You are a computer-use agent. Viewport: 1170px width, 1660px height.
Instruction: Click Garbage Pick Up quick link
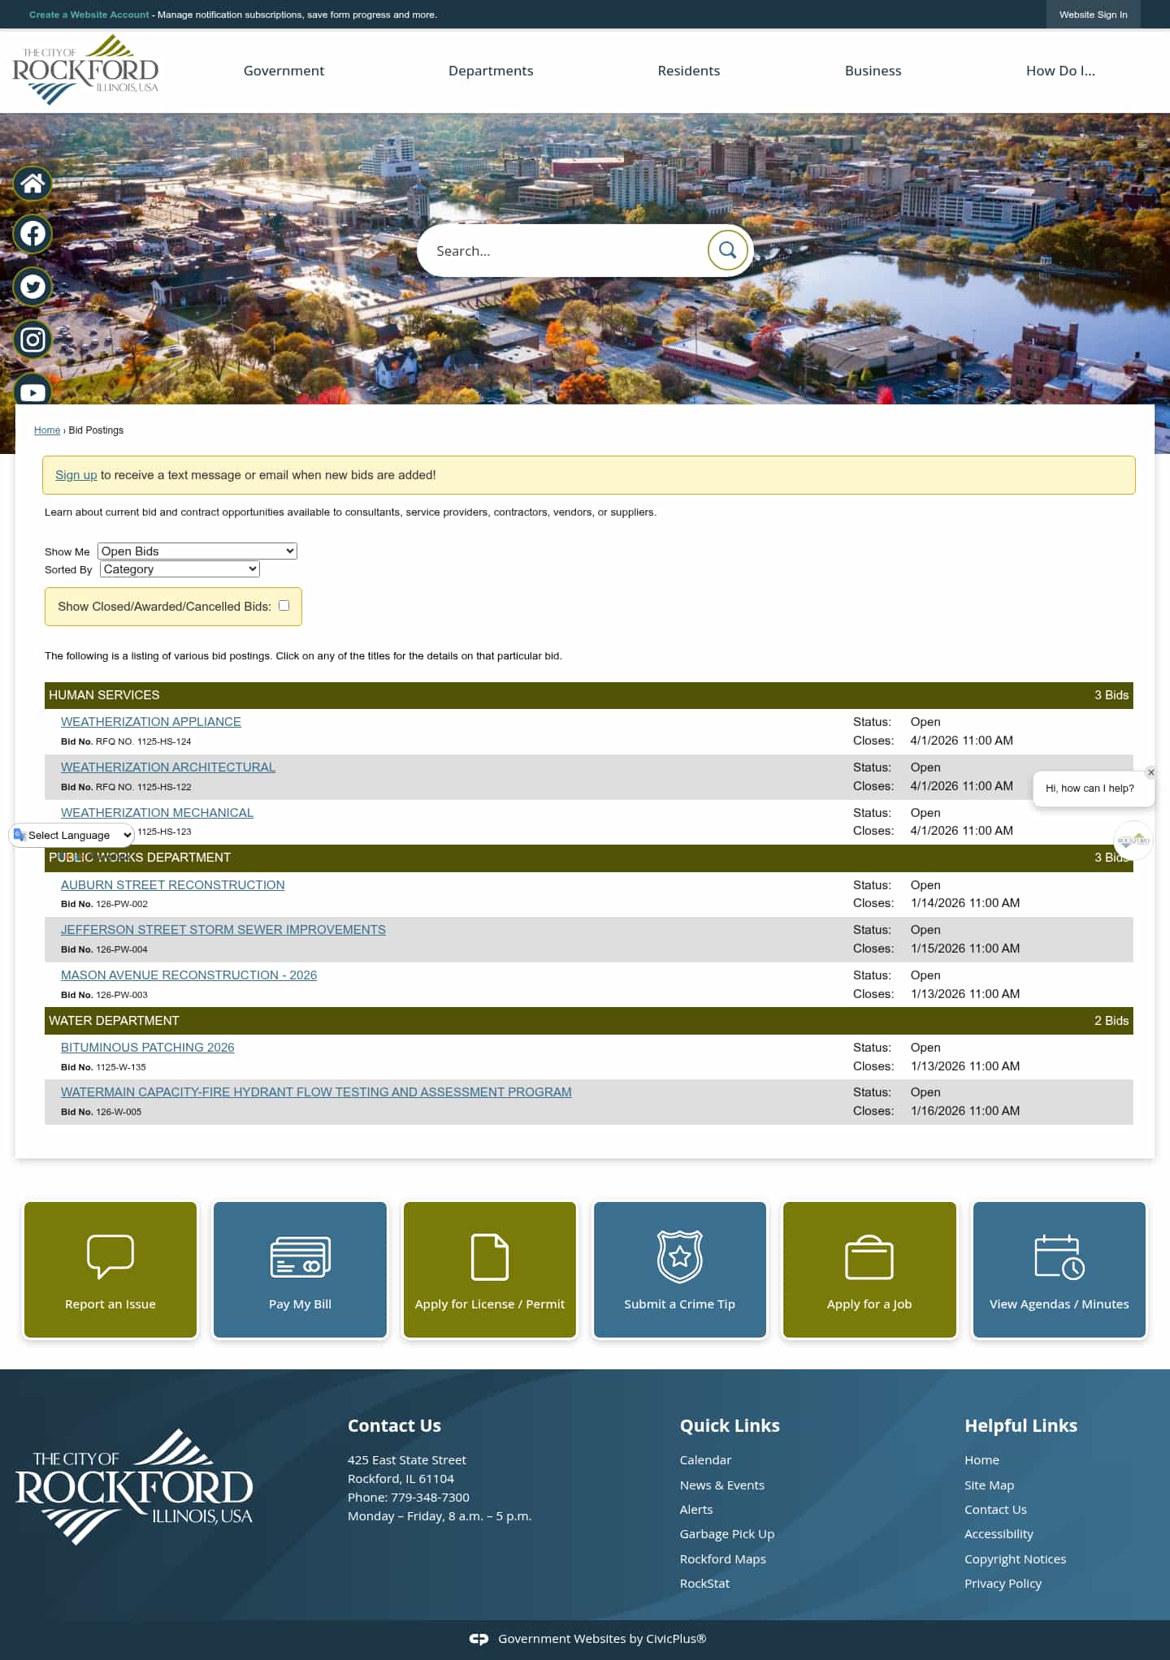727,1533
